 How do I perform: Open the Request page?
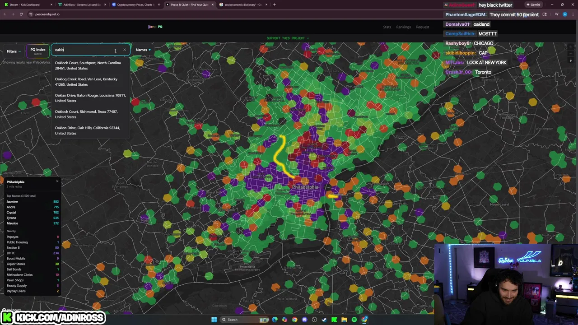point(423,27)
